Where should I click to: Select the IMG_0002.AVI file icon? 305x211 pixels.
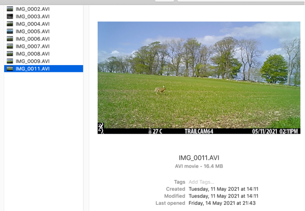click(x=10, y=9)
